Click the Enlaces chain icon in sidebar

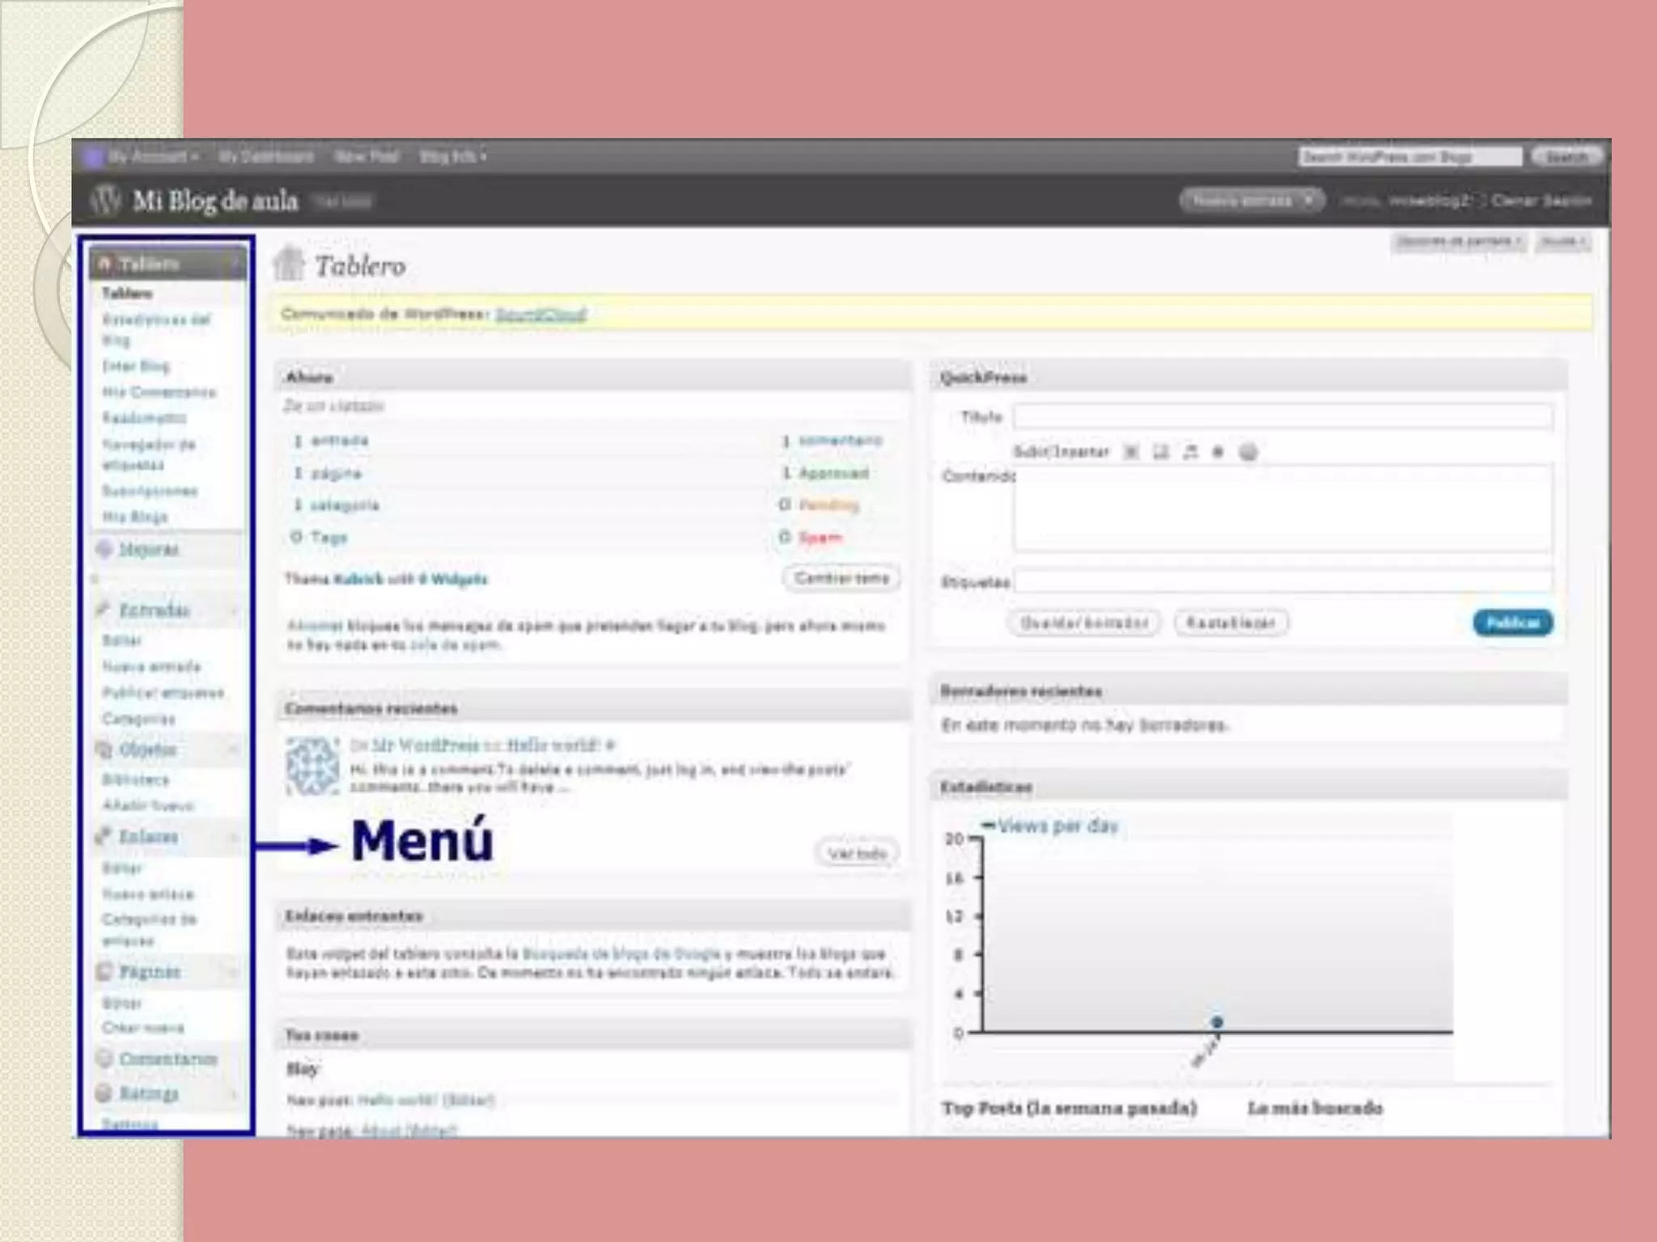tap(104, 836)
